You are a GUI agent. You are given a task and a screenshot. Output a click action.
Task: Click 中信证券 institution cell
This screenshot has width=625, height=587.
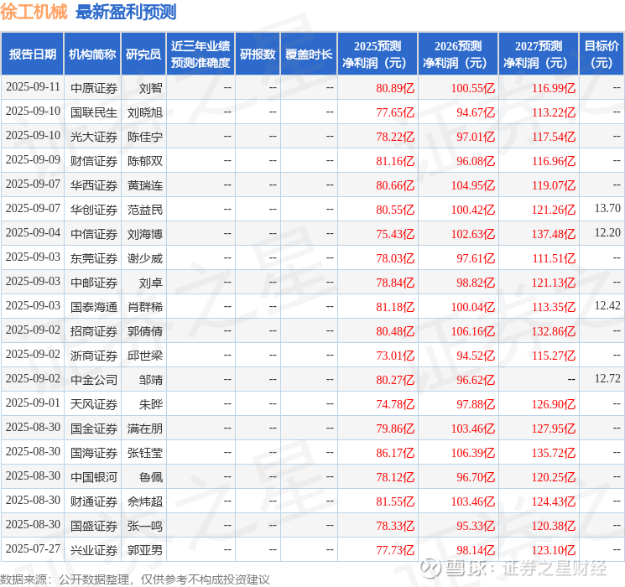pos(94,234)
